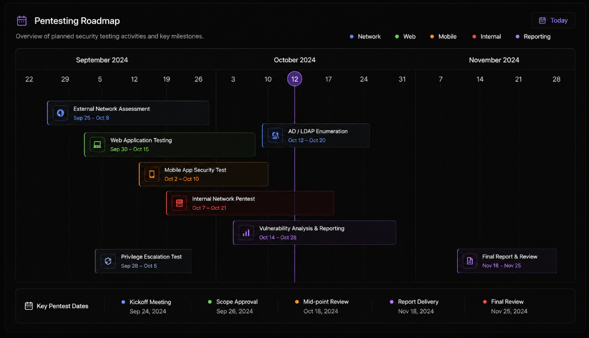The height and width of the screenshot is (338, 589).
Task: Click the orange dot beside Mid-point Review
Action: 297,302
